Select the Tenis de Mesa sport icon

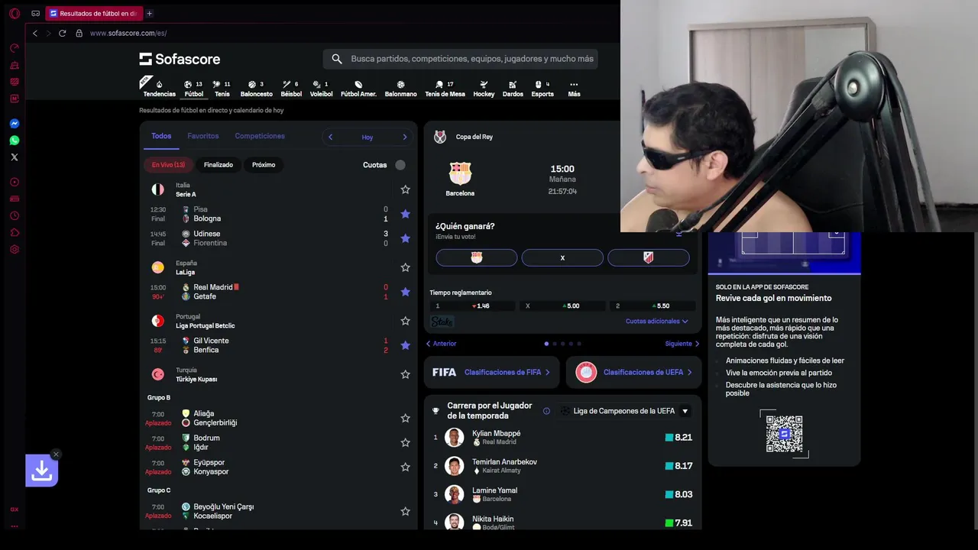(x=445, y=89)
